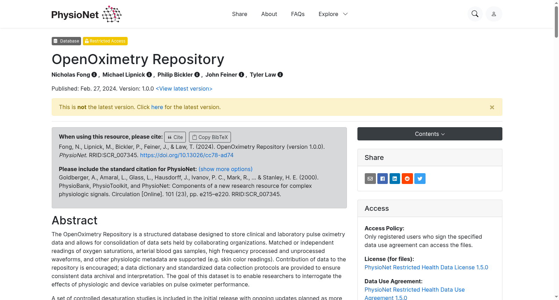
Task: Follow the 'here' link in alert
Action: coord(157,107)
